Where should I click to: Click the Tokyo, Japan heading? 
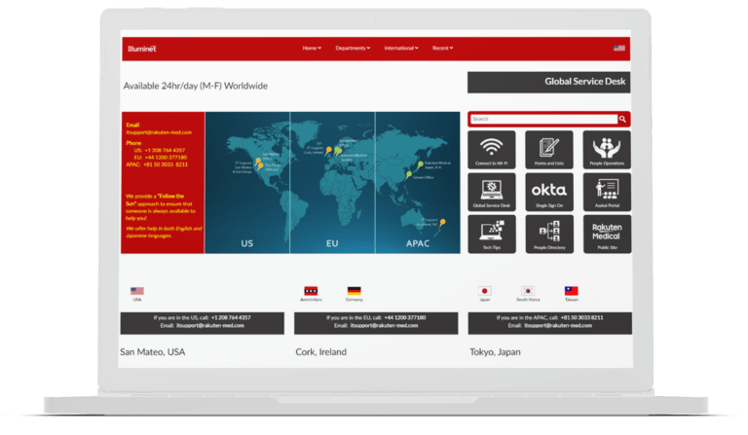point(495,352)
